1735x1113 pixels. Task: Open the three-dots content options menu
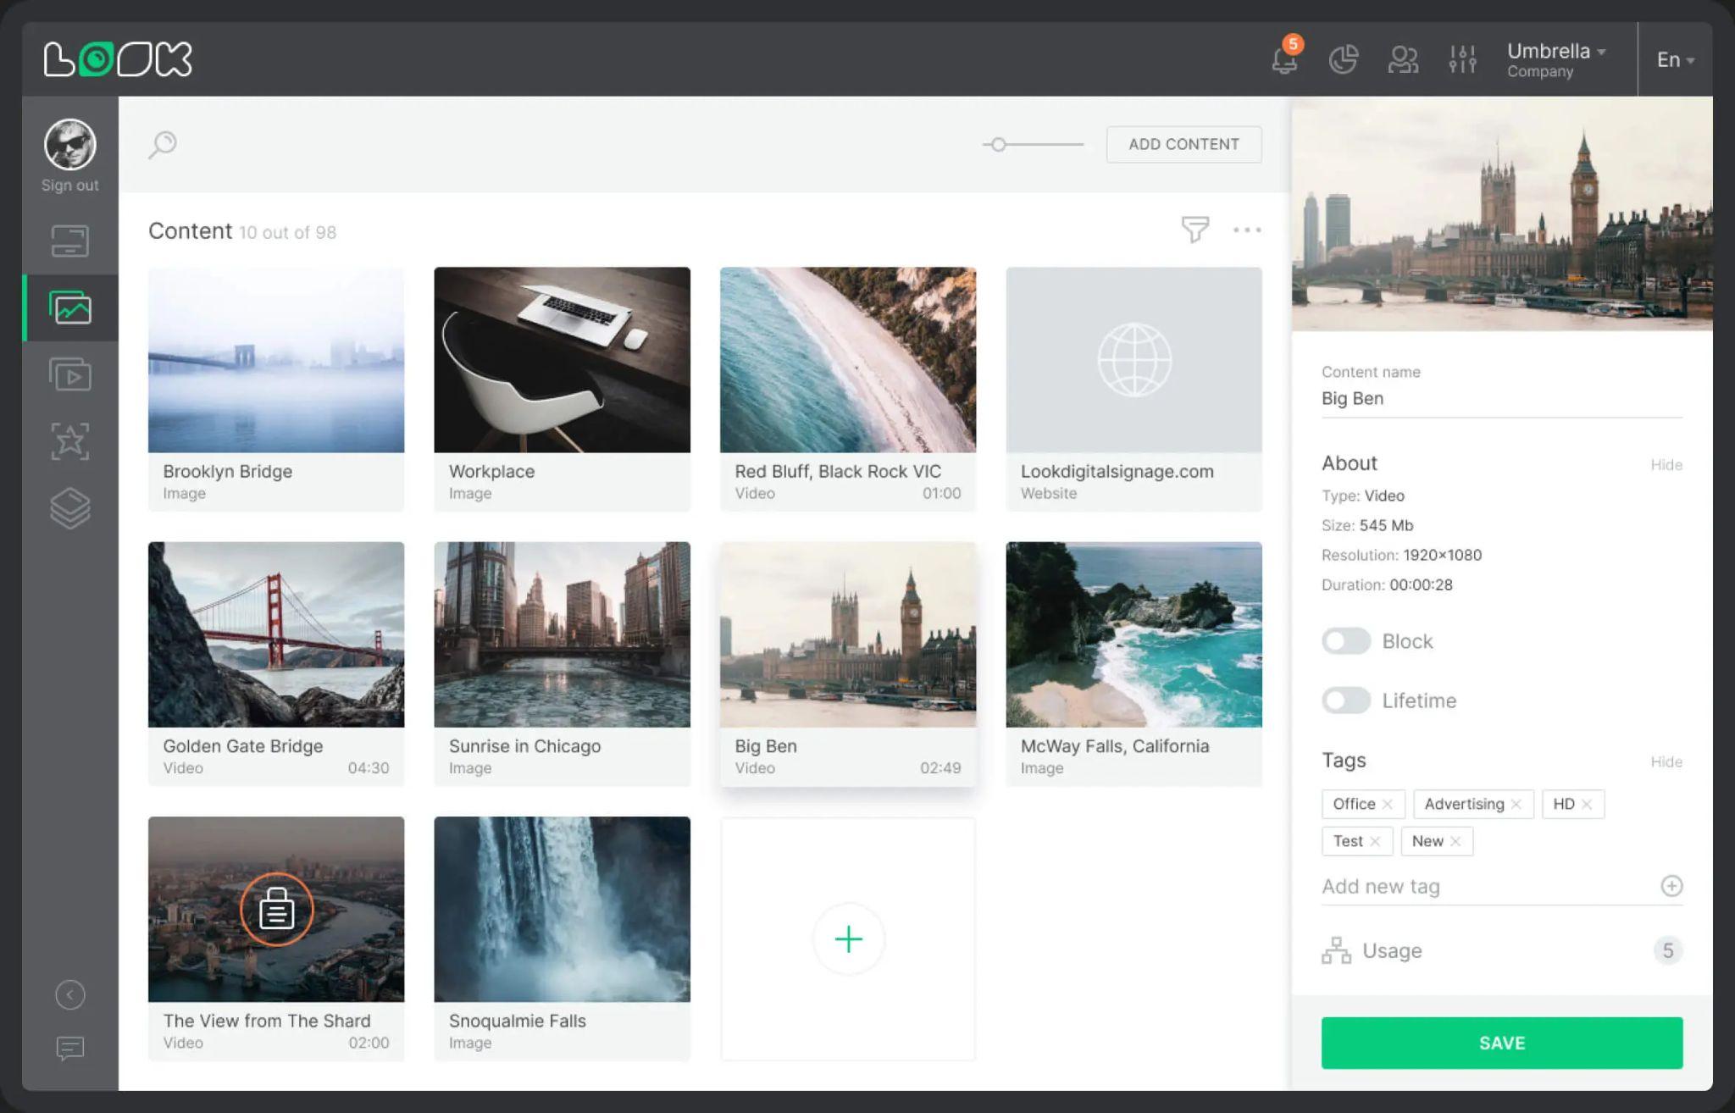[x=1246, y=230]
